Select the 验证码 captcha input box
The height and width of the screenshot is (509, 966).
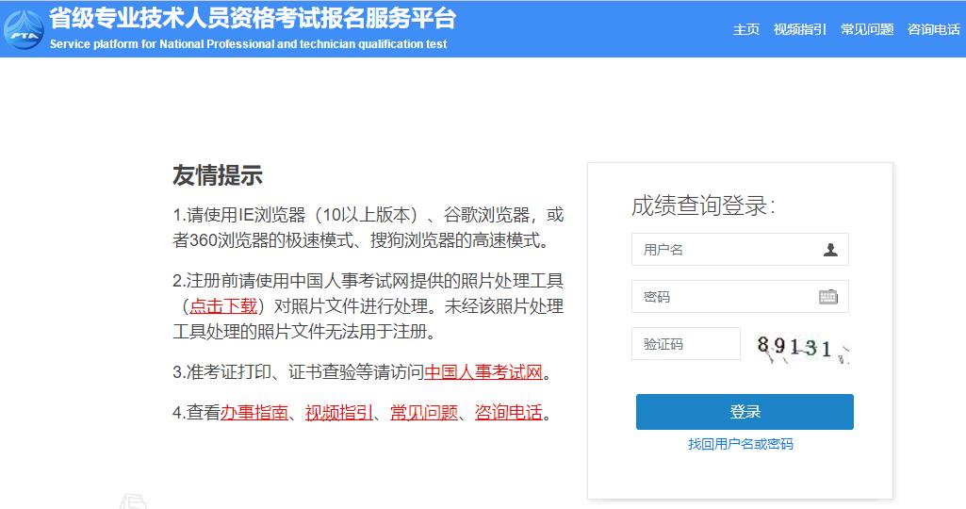point(686,344)
